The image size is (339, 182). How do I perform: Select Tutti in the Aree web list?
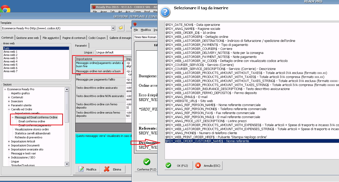tap(36, 48)
